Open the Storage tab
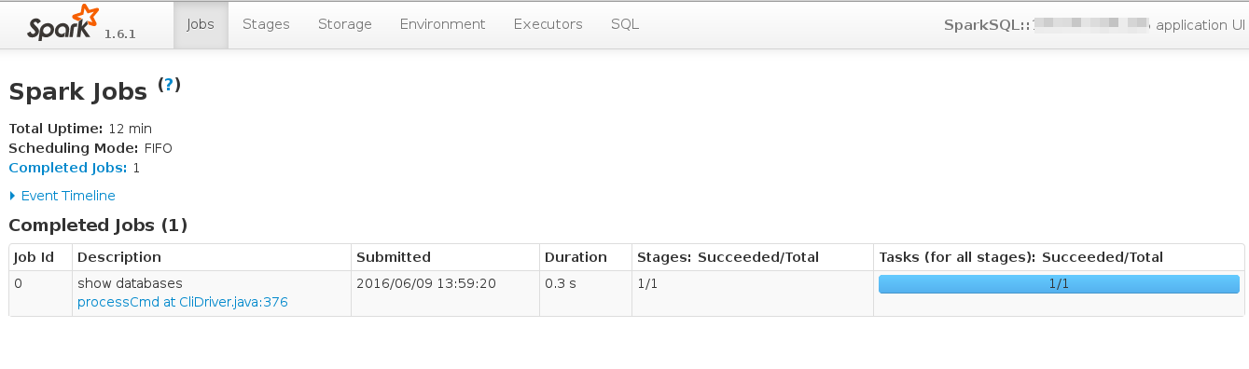This screenshot has width=1249, height=369. (x=345, y=24)
